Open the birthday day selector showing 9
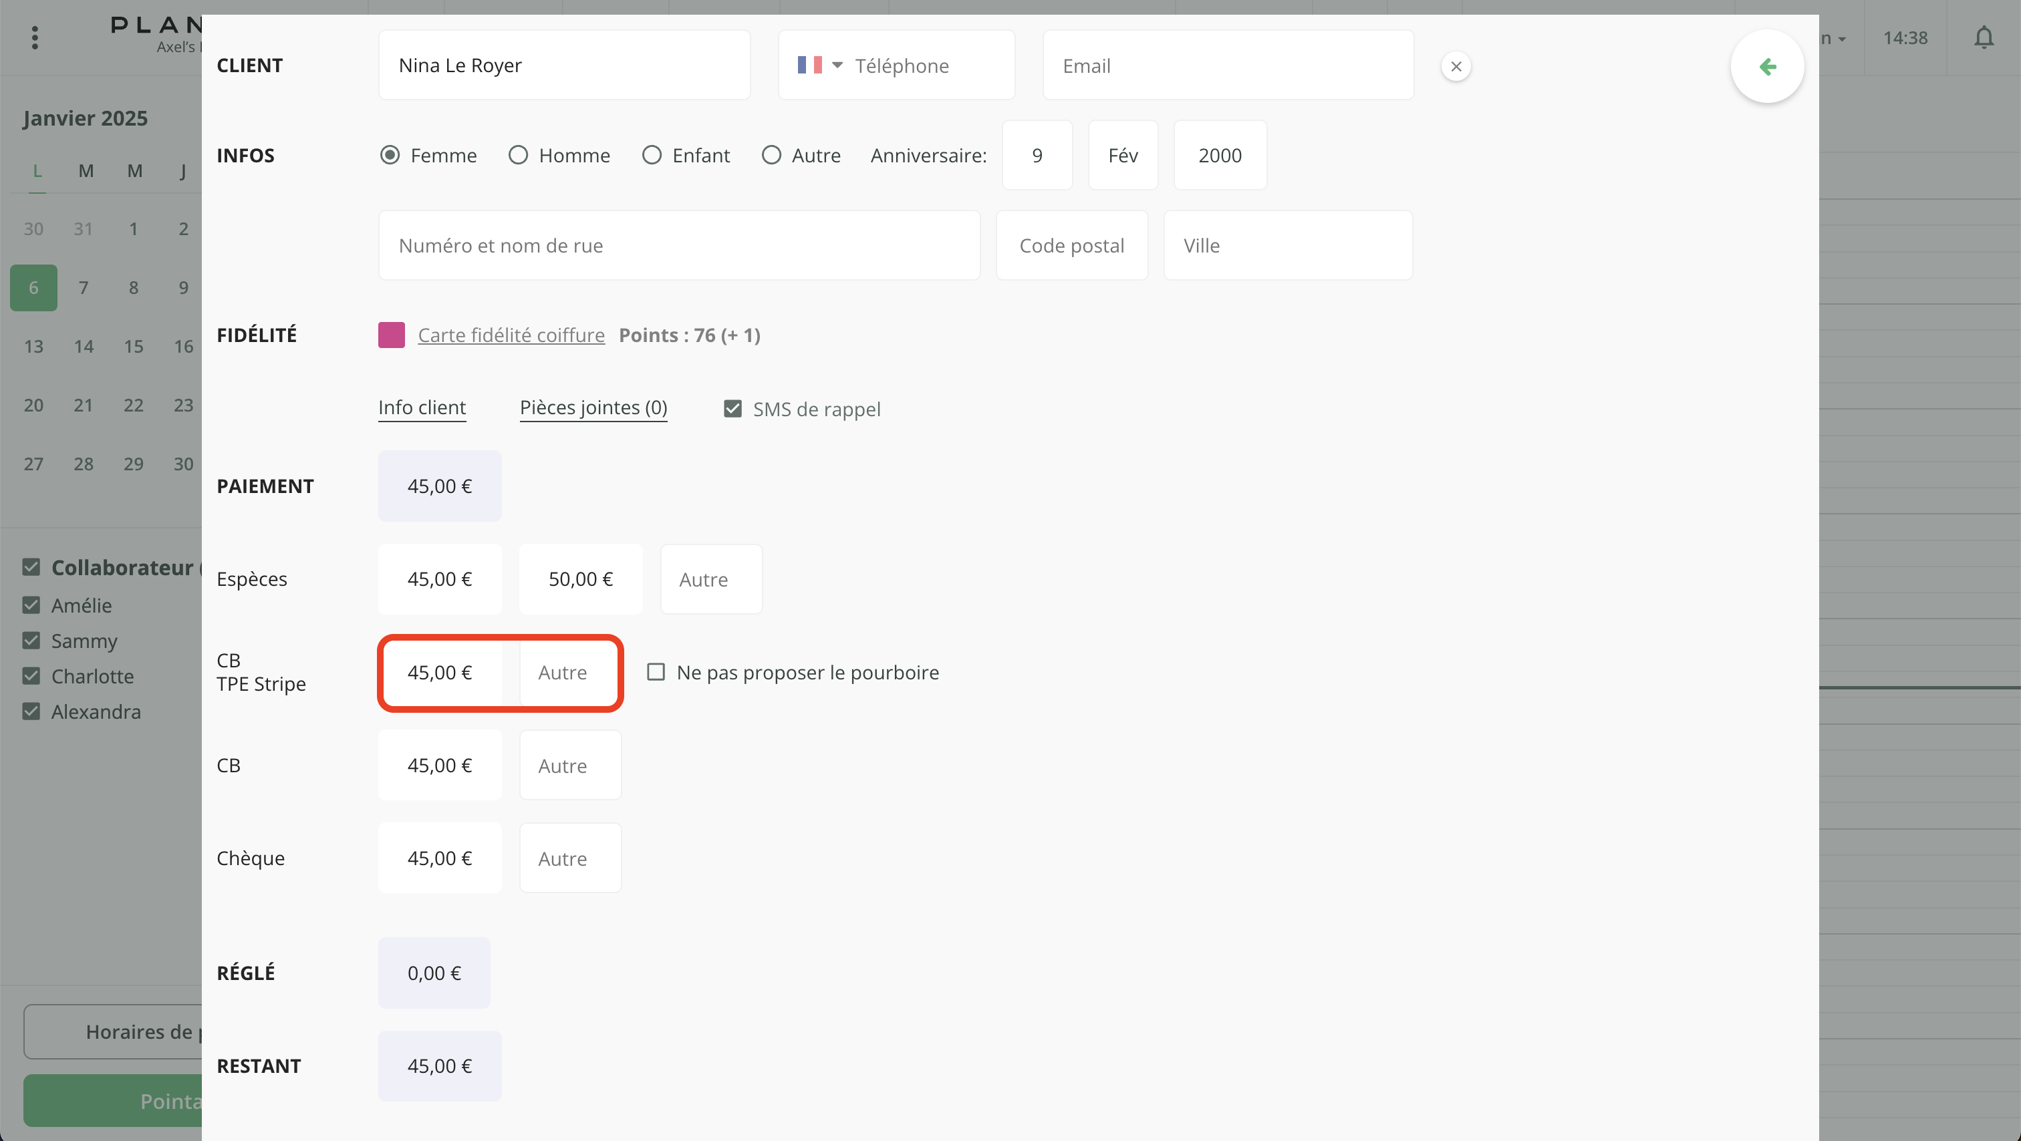Screen dimensions: 2021x1141 (1037, 155)
